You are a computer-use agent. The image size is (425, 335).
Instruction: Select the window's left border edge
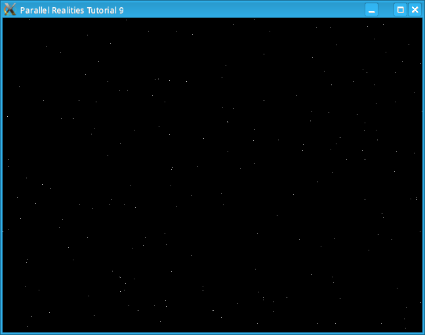pos(1,174)
